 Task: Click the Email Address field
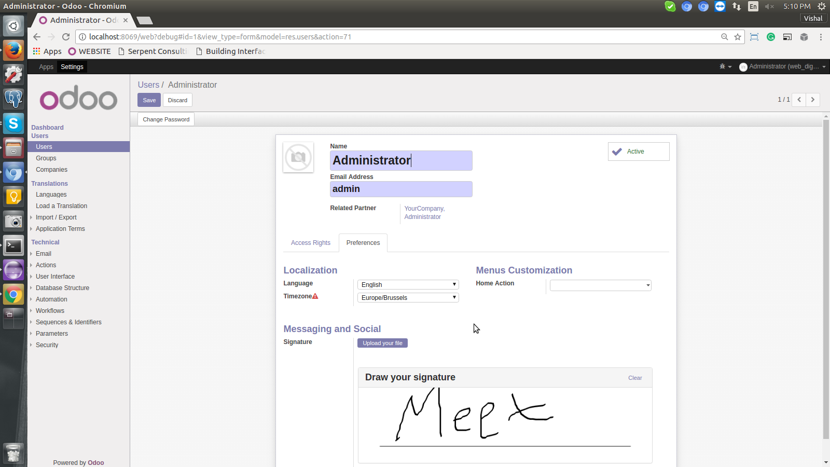tap(401, 189)
